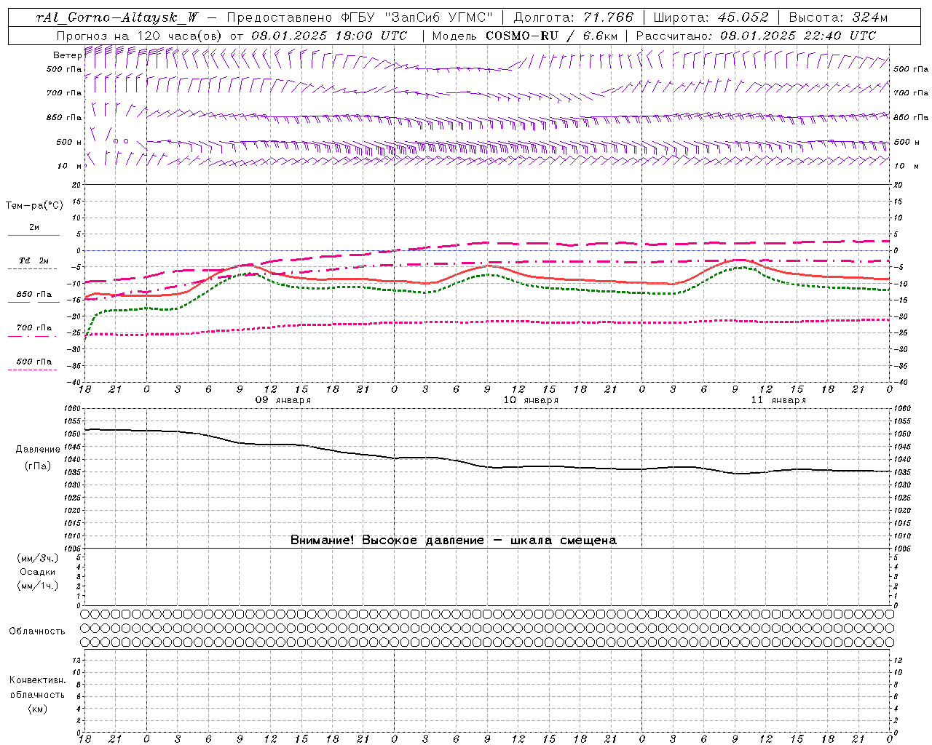
Task: Click the (мм/1ч.) precipitation unit label
Action: tap(38, 586)
